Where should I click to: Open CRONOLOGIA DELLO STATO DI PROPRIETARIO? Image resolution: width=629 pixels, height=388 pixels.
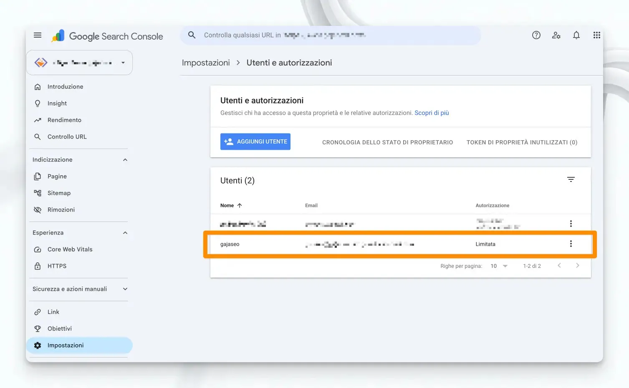387,142
